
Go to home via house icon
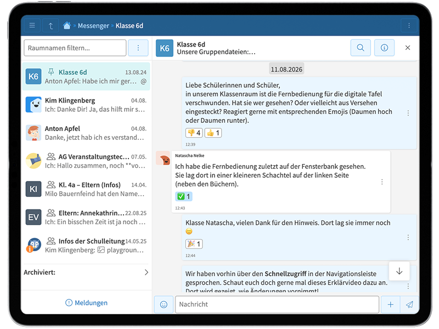click(66, 25)
